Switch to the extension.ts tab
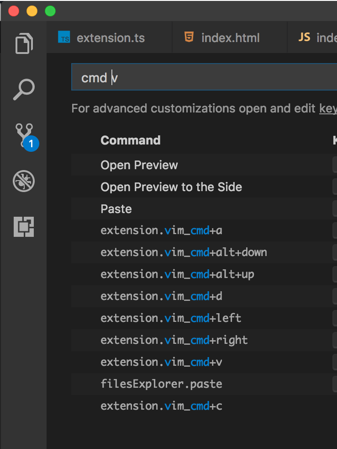The width and height of the screenshot is (337, 449). pos(110,38)
